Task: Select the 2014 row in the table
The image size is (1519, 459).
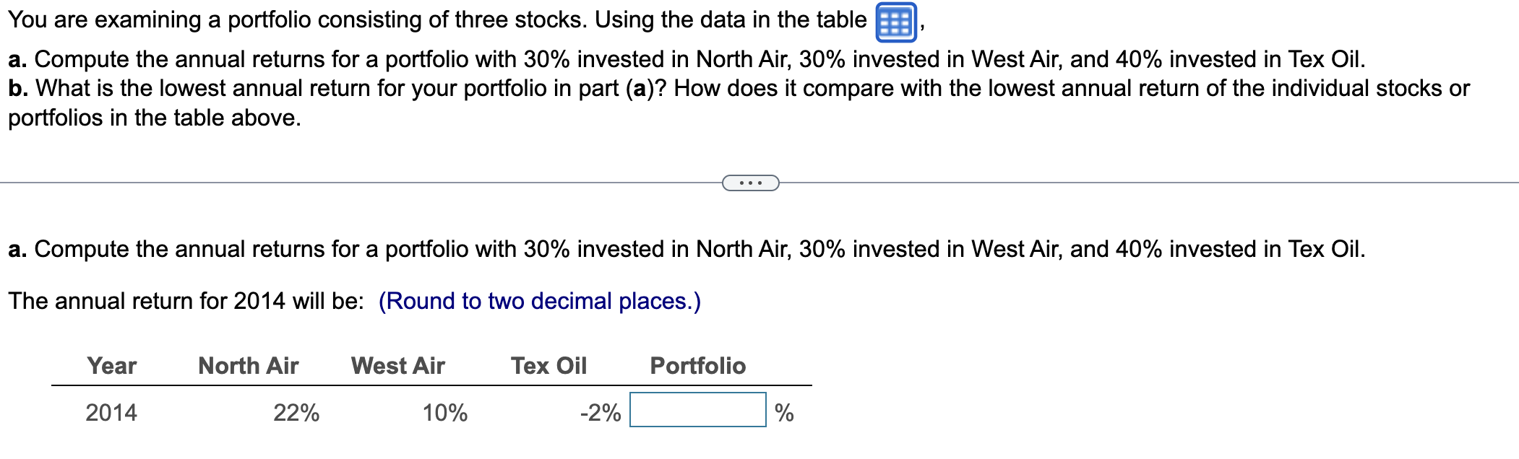Action: tap(111, 414)
